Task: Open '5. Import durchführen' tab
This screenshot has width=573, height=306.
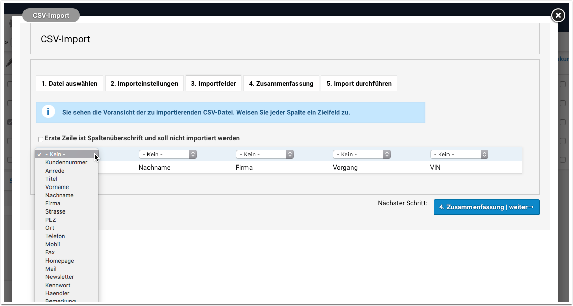Action: click(x=359, y=83)
